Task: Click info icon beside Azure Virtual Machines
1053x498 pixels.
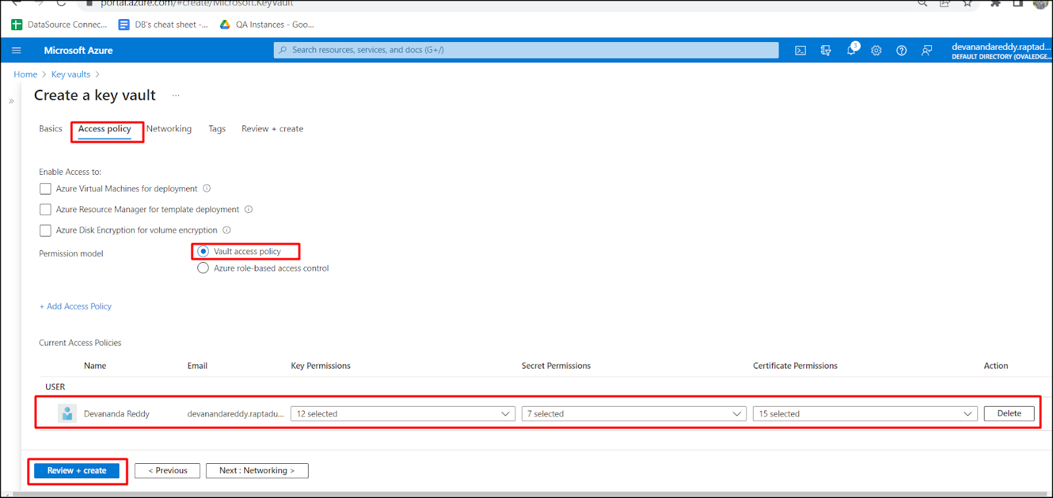Action: tap(207, 189)
